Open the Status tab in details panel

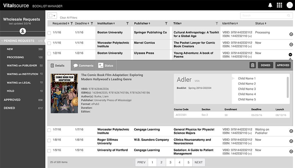pyautogui.click(x=106, y=66)
